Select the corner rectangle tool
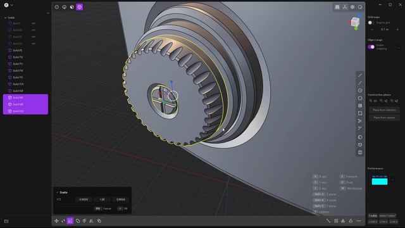405x228 pixels. pyautogui.click(x=360, y=113)
